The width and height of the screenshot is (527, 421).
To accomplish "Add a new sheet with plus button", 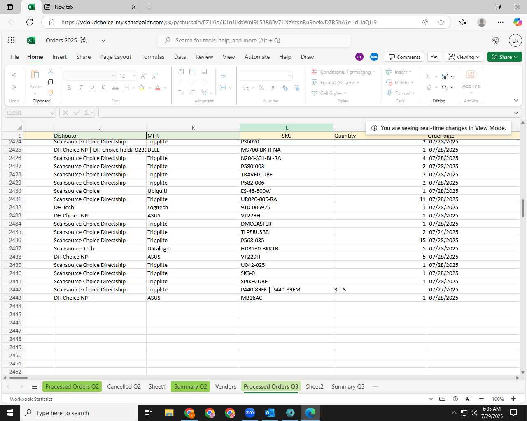I will (x=375, y=386).
